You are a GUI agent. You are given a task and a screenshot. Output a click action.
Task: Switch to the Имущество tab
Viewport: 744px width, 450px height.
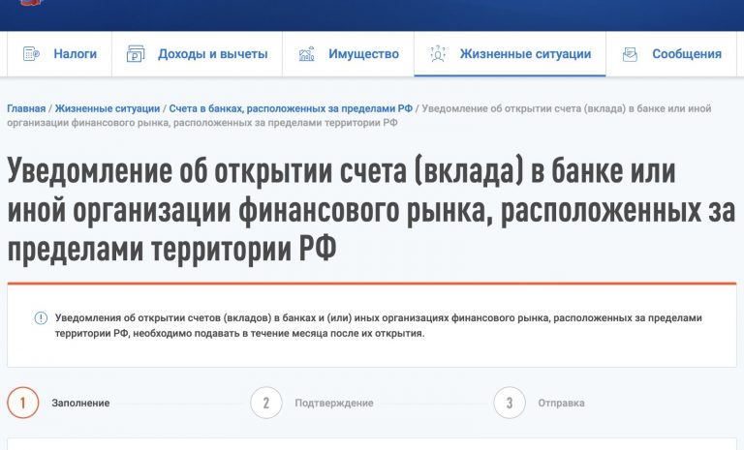[349, 54]
